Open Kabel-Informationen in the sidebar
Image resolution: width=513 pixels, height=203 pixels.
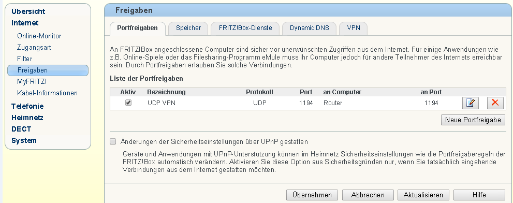pos(48,93)
